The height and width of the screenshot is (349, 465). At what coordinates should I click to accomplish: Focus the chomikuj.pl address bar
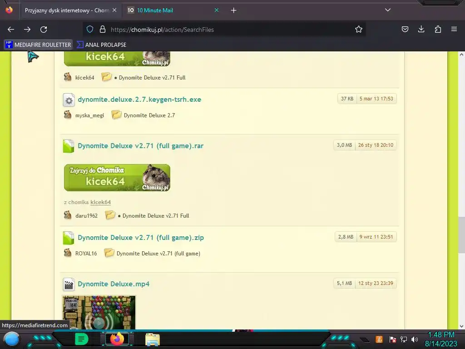coord(225,30)
